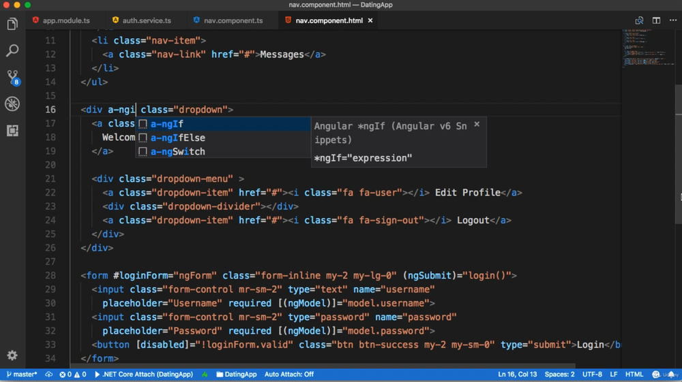The width and height of the screenshot is (682, 382).
Task: Close the nav.component.html tab
Action: (370, 20)
